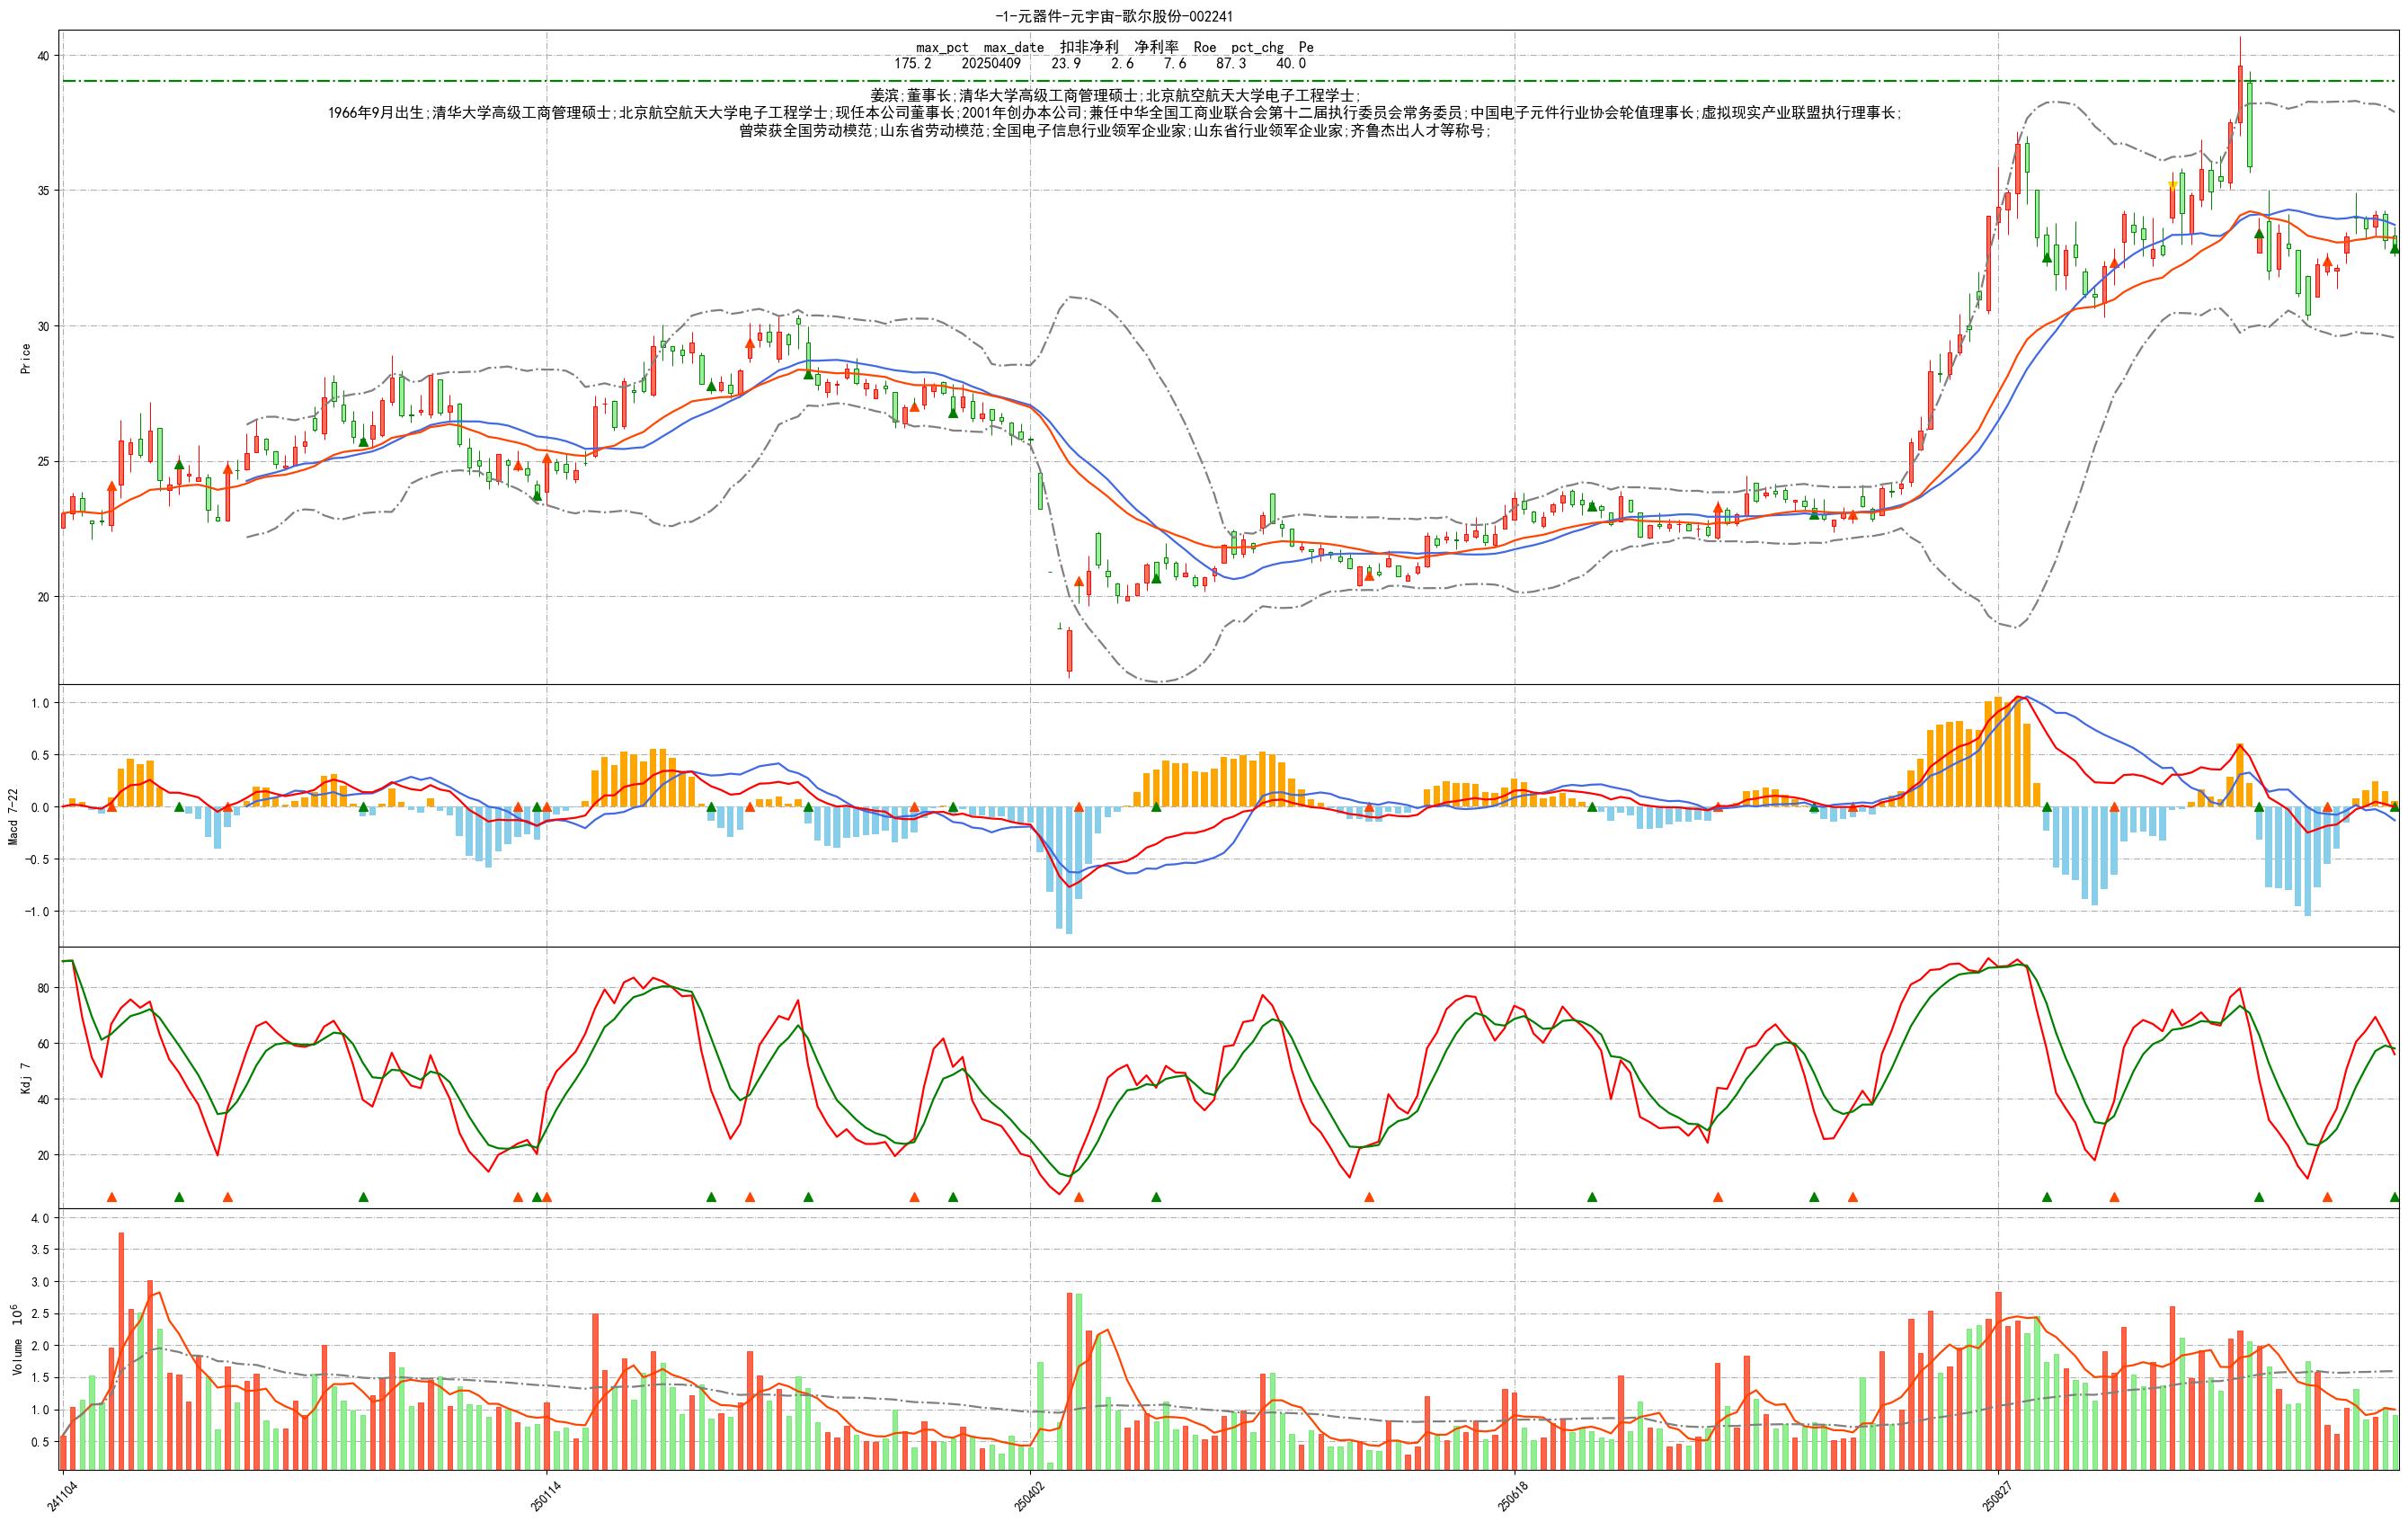Click the first orange triangle in the Kdj panel
Viewport: 2408px width, 1522px height.
[112, 1197]
